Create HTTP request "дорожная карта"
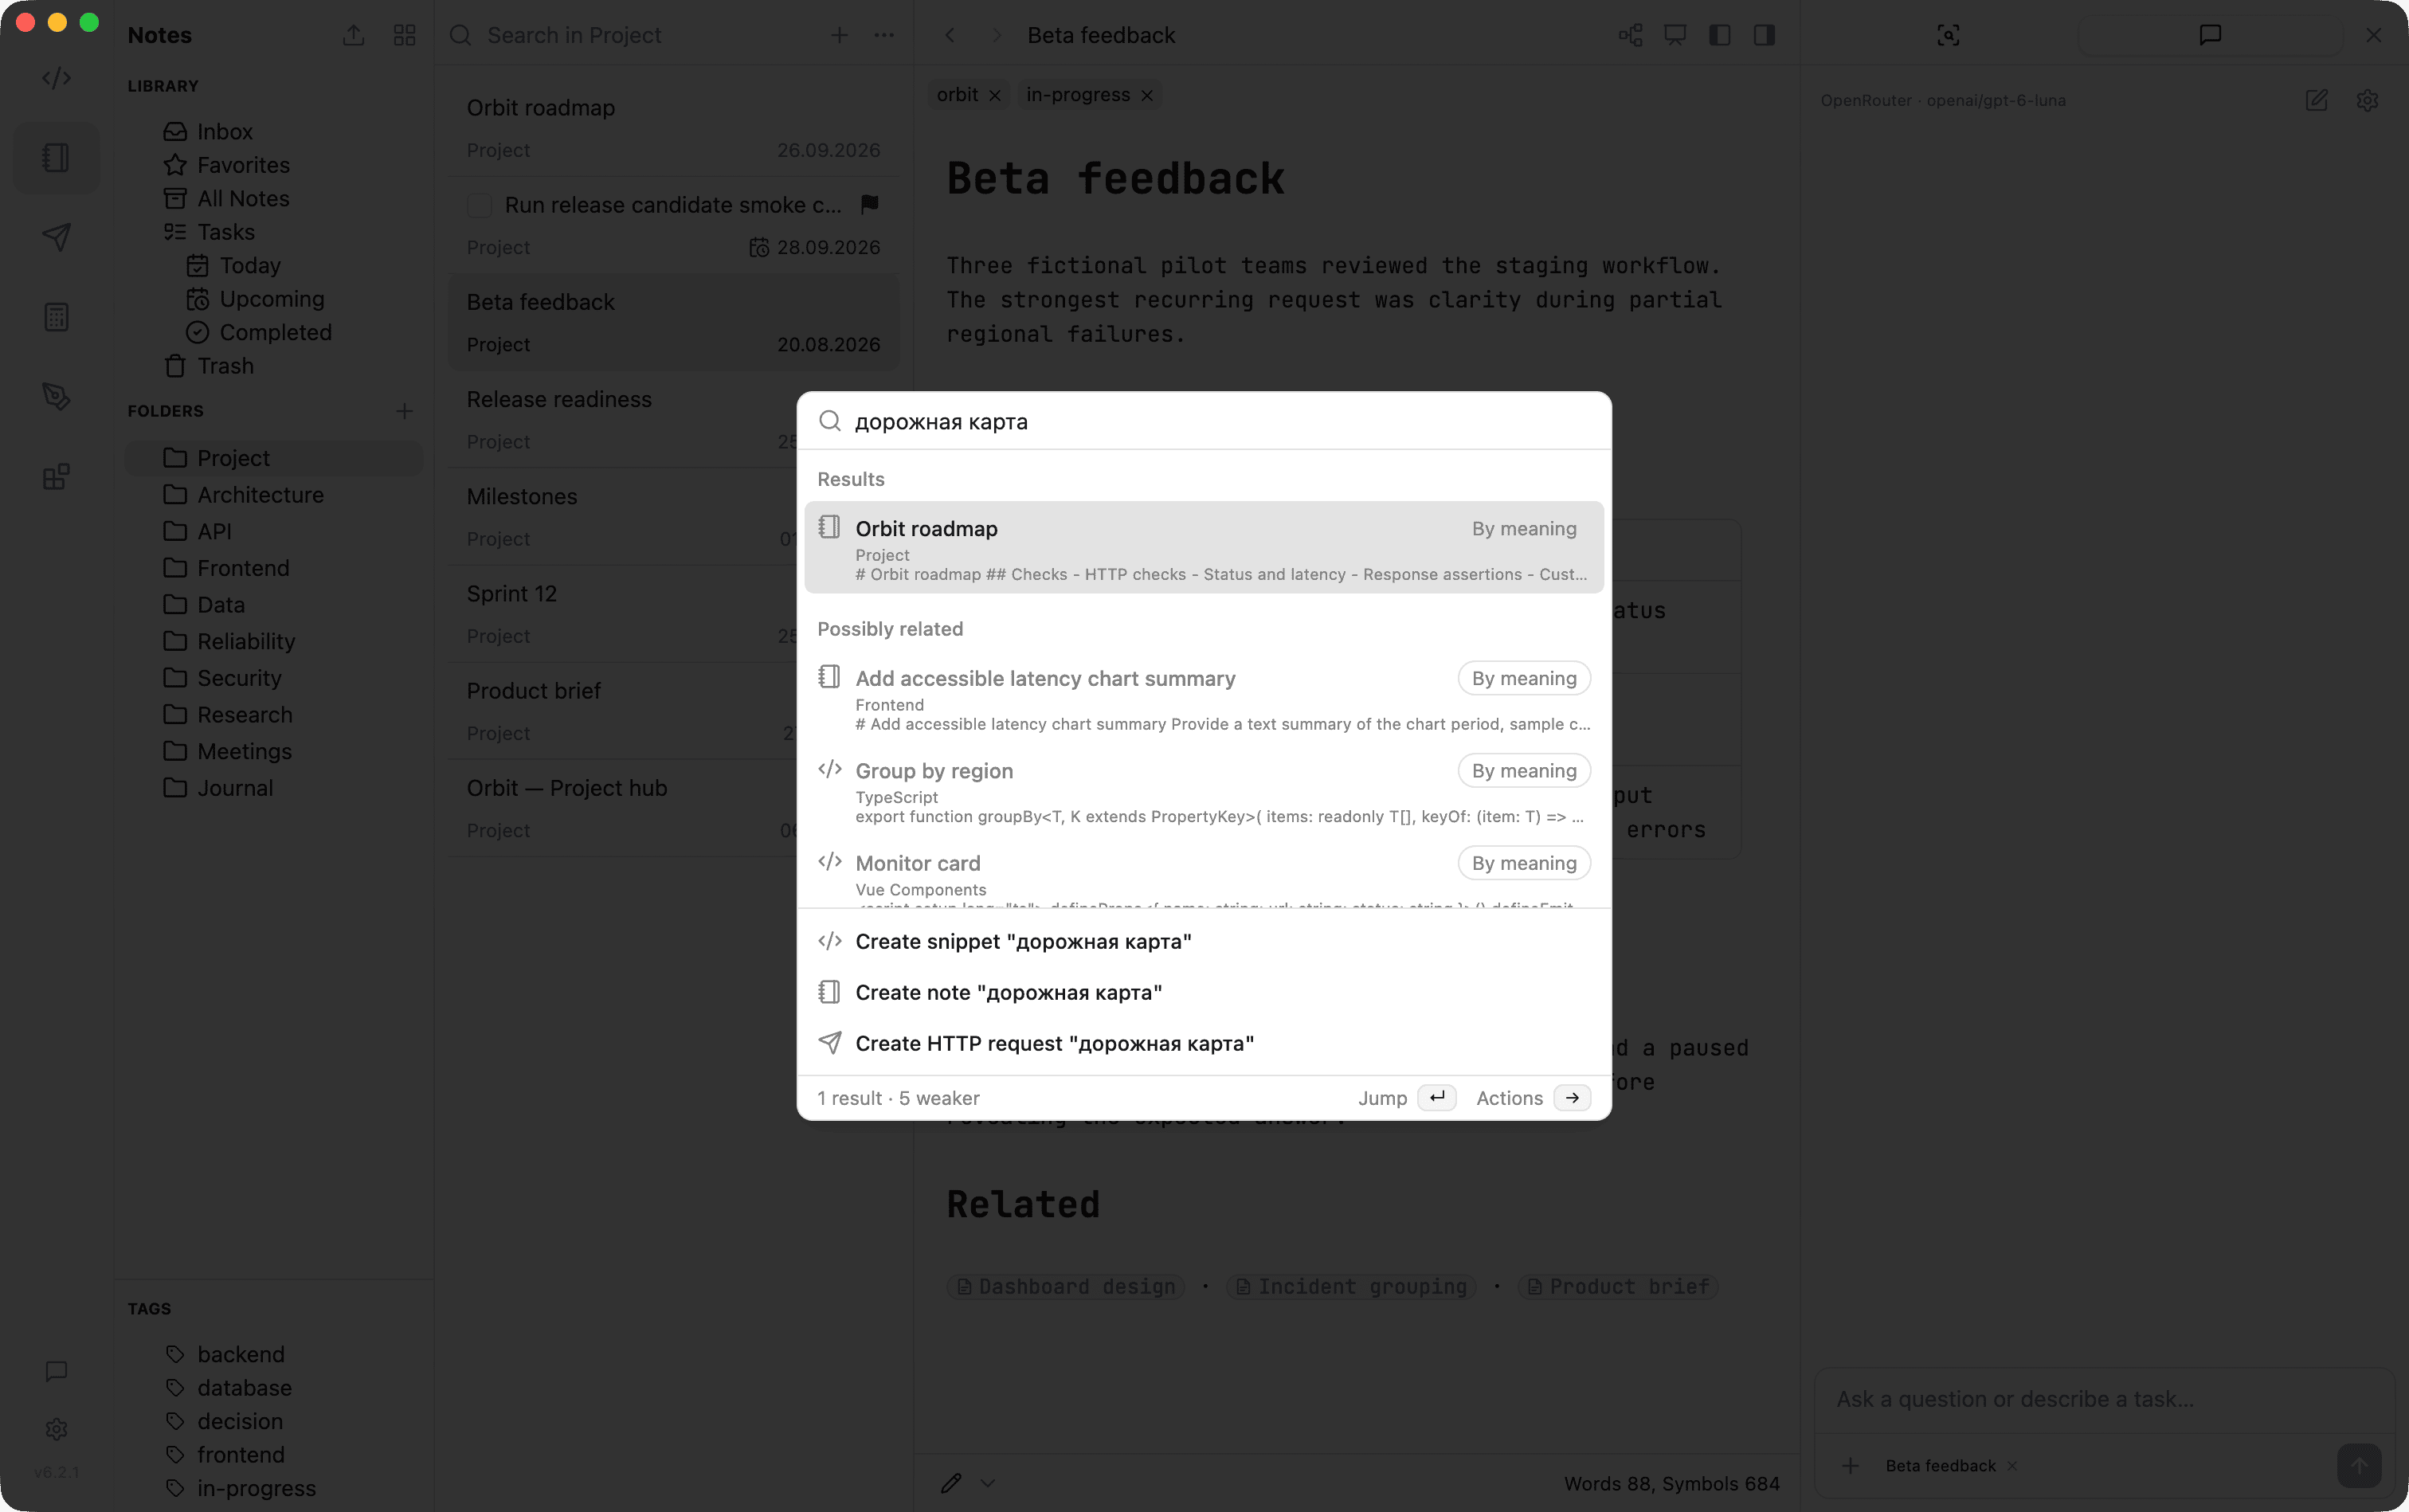This screenshot has height=1512, width=2409. (1203, 1043)
